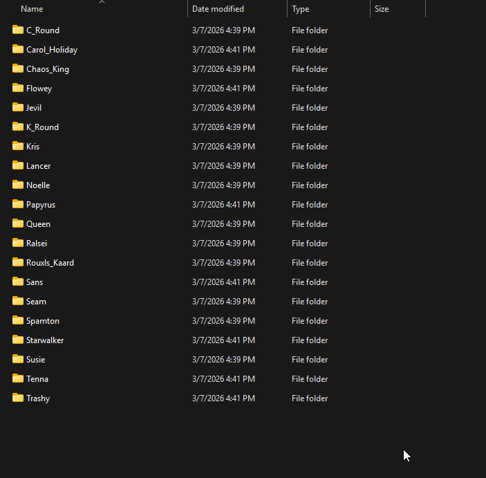Image resolution: width=486 pixels, height=478 pixels.
Task: Select the Sans folder name
Action: tap(35, 282)
